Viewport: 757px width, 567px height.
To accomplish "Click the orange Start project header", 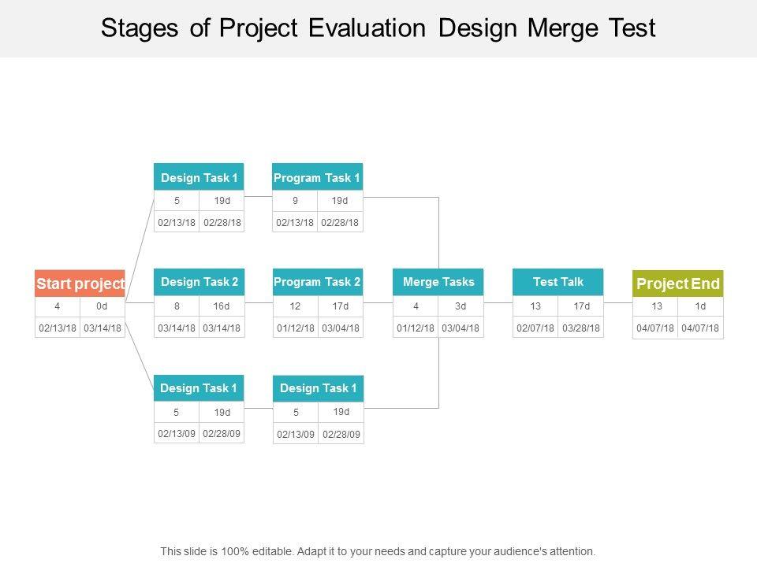I will pos(80,283).
